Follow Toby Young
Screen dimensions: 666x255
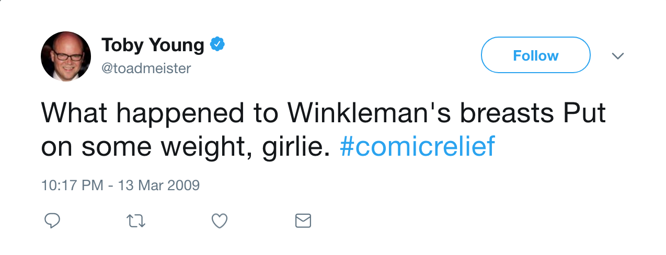pyautogui.click(x=536, y=55)
